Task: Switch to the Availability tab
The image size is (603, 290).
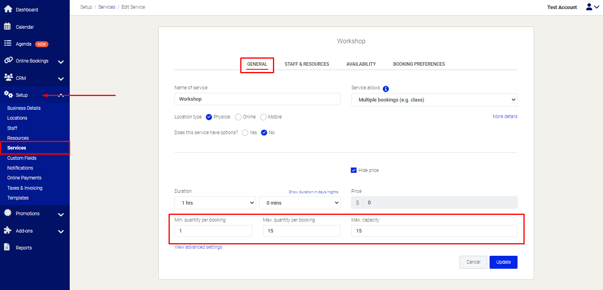Action: pos(361,64)
